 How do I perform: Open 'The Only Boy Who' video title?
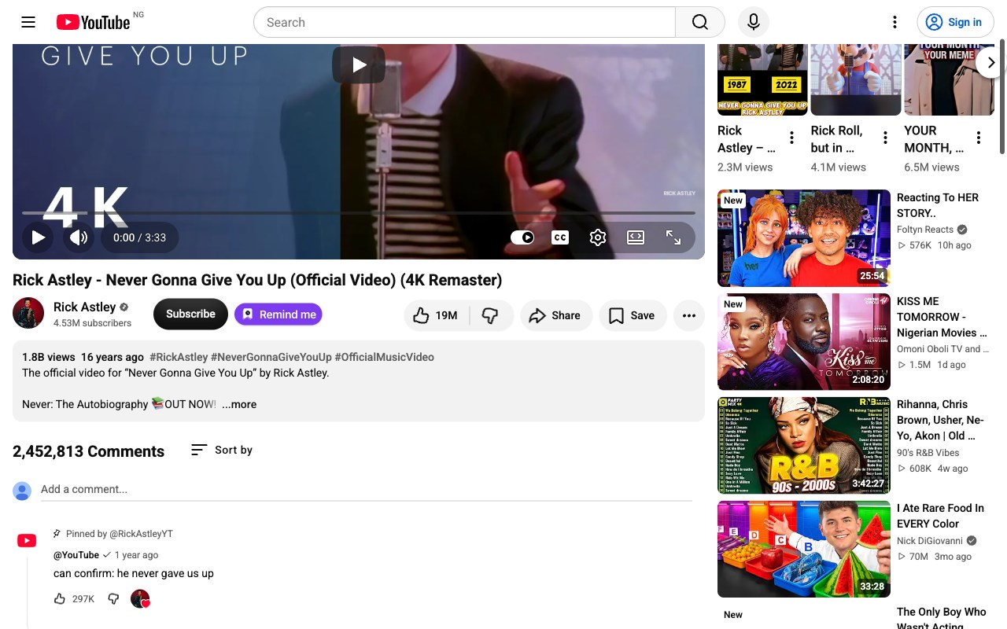942,619
